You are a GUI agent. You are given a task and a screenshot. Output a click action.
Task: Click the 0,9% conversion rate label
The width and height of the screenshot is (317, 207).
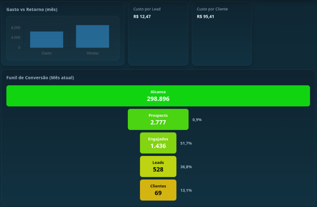click(197, 120)
